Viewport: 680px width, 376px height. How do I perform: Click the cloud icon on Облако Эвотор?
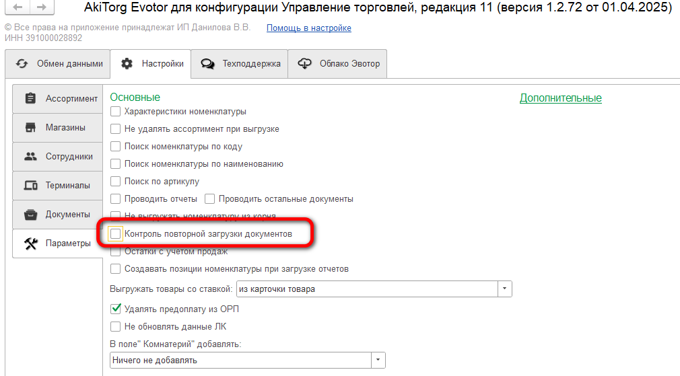pos(304,64)
